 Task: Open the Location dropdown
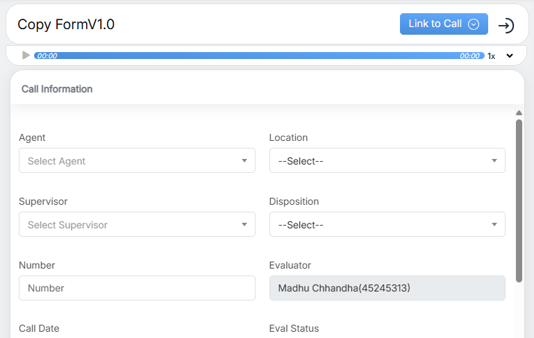point(387,161)
